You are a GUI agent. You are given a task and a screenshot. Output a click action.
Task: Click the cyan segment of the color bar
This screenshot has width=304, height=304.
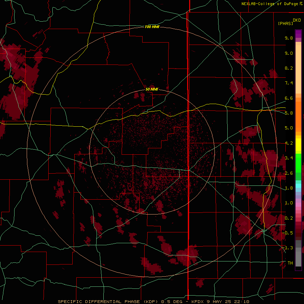[298, 186]
